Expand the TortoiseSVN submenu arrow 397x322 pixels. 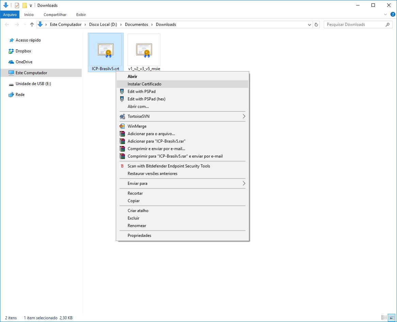coord(244,116)
